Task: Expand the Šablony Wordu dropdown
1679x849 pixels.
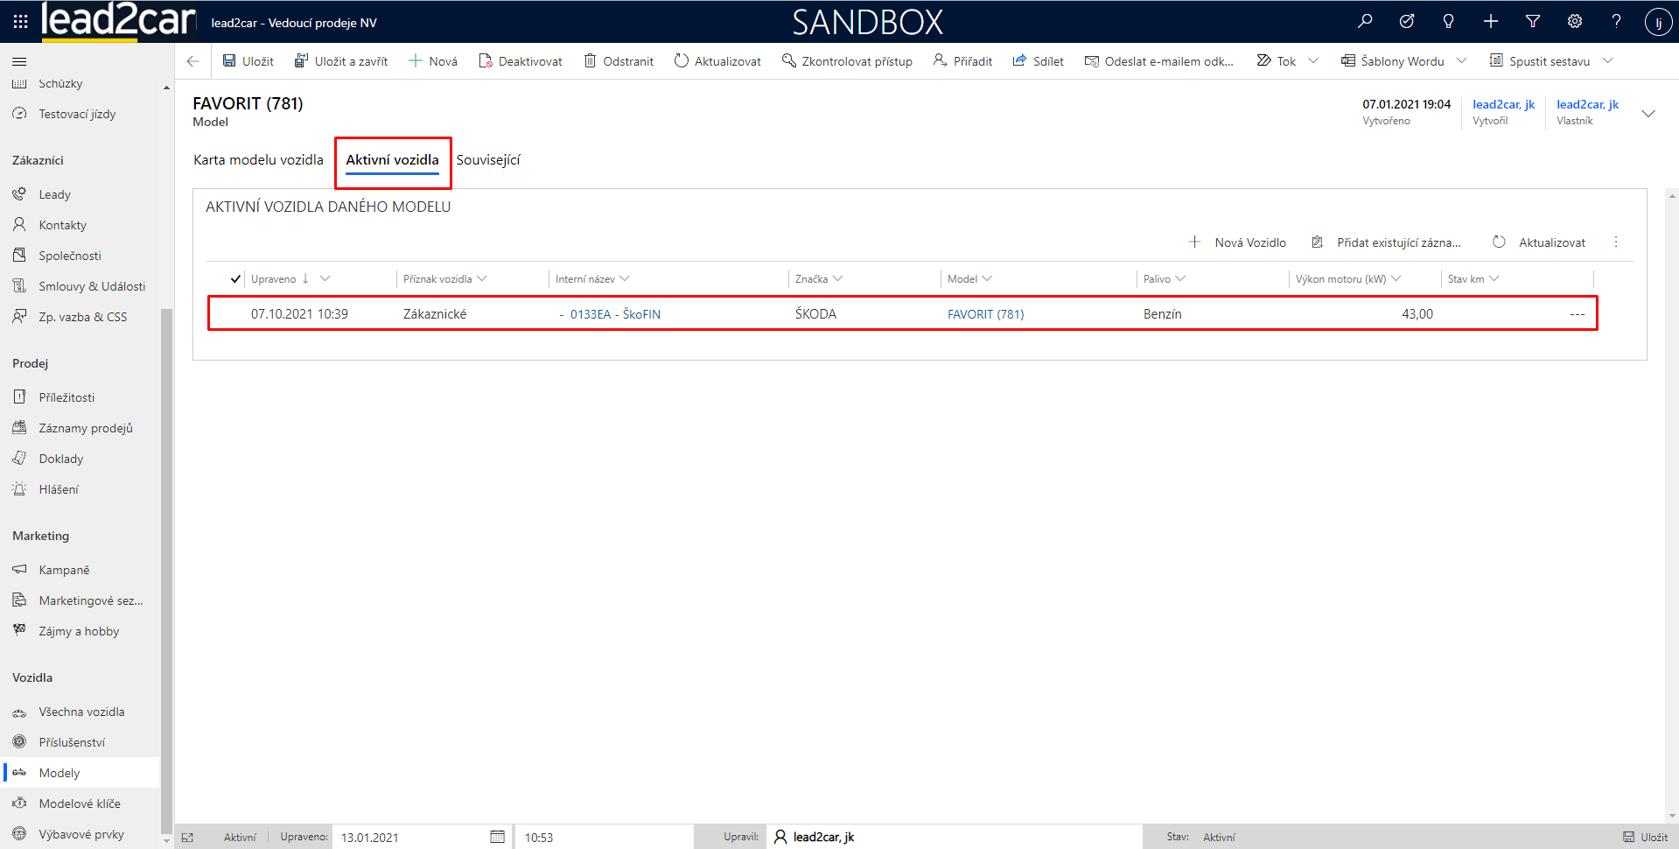Action: [1461, 61]
